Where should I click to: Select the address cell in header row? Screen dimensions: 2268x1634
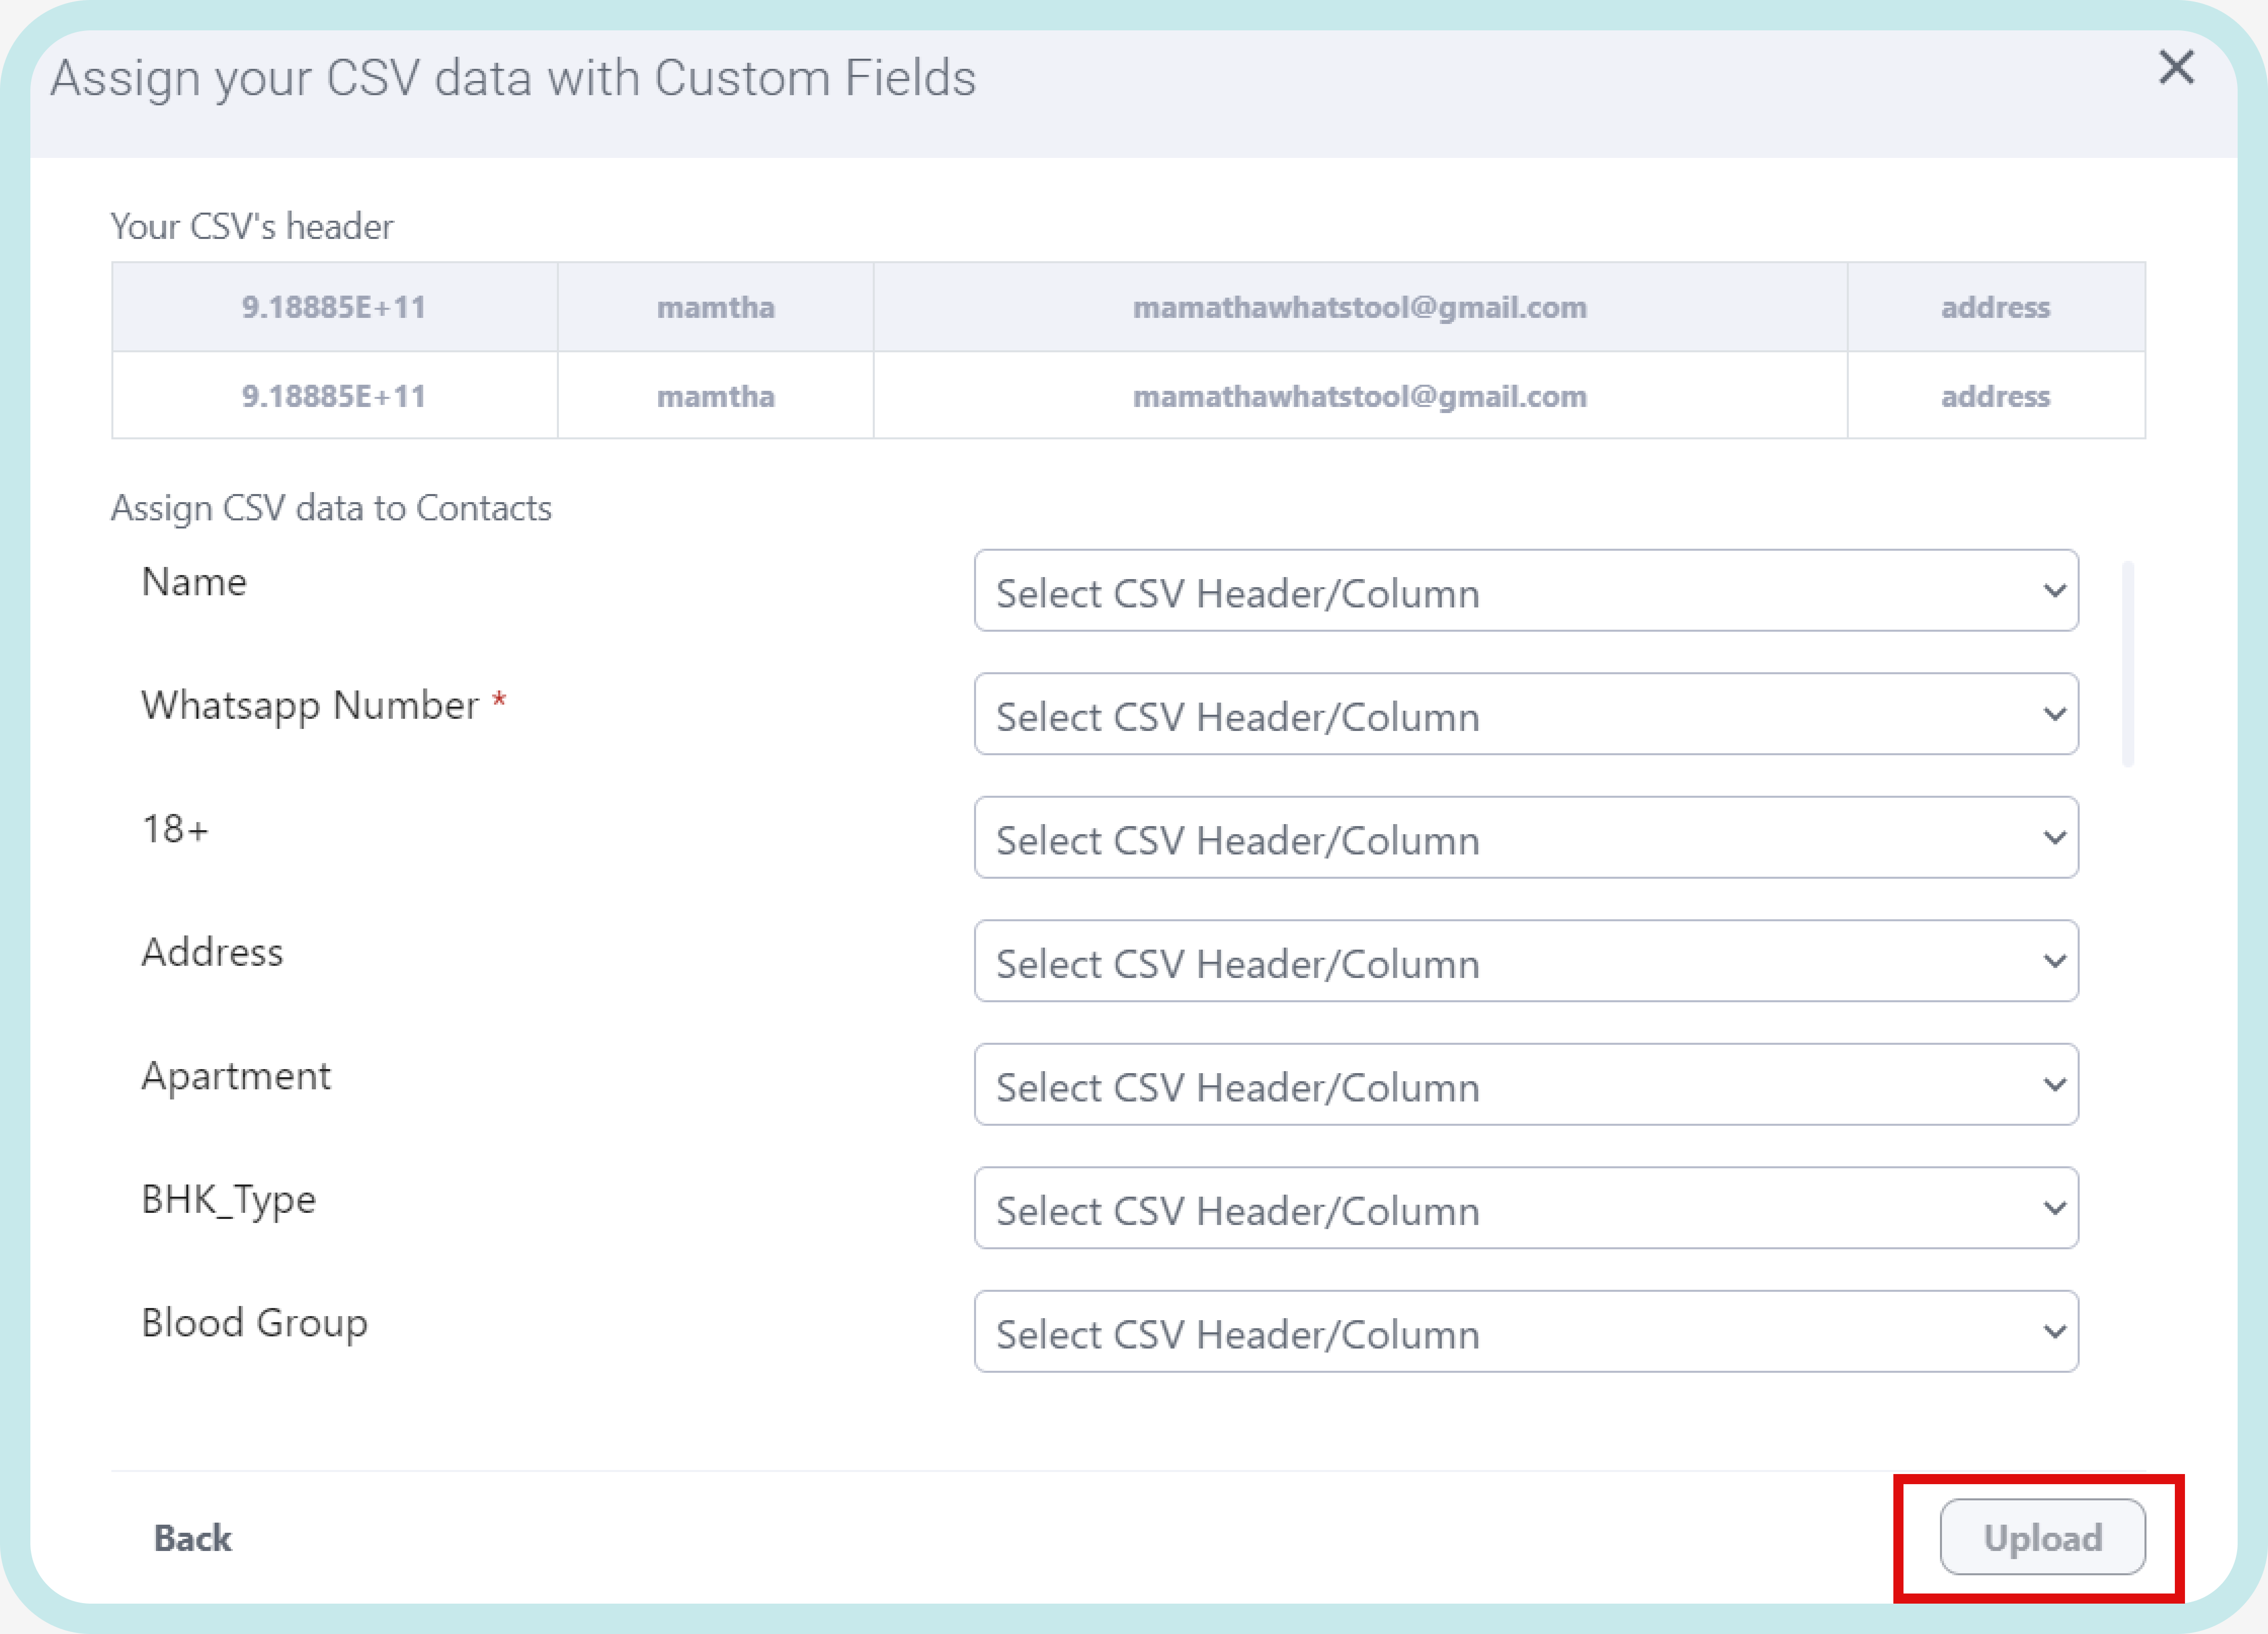pyautogui.click(x=1996, y=307)
